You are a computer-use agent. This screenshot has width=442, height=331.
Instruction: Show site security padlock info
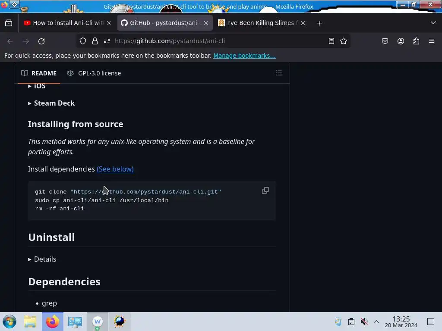(x=95, y=41)
